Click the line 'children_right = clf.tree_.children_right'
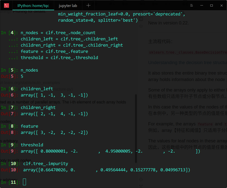The height and width of the screenshot is (188, 227). 72,45
